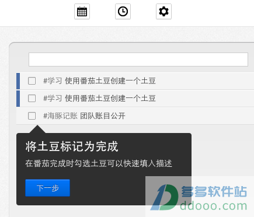The height and width of the screenshot is (217, 254).
Task: Click the 下一步 button in the tooltip
Action: pos(47,188)
